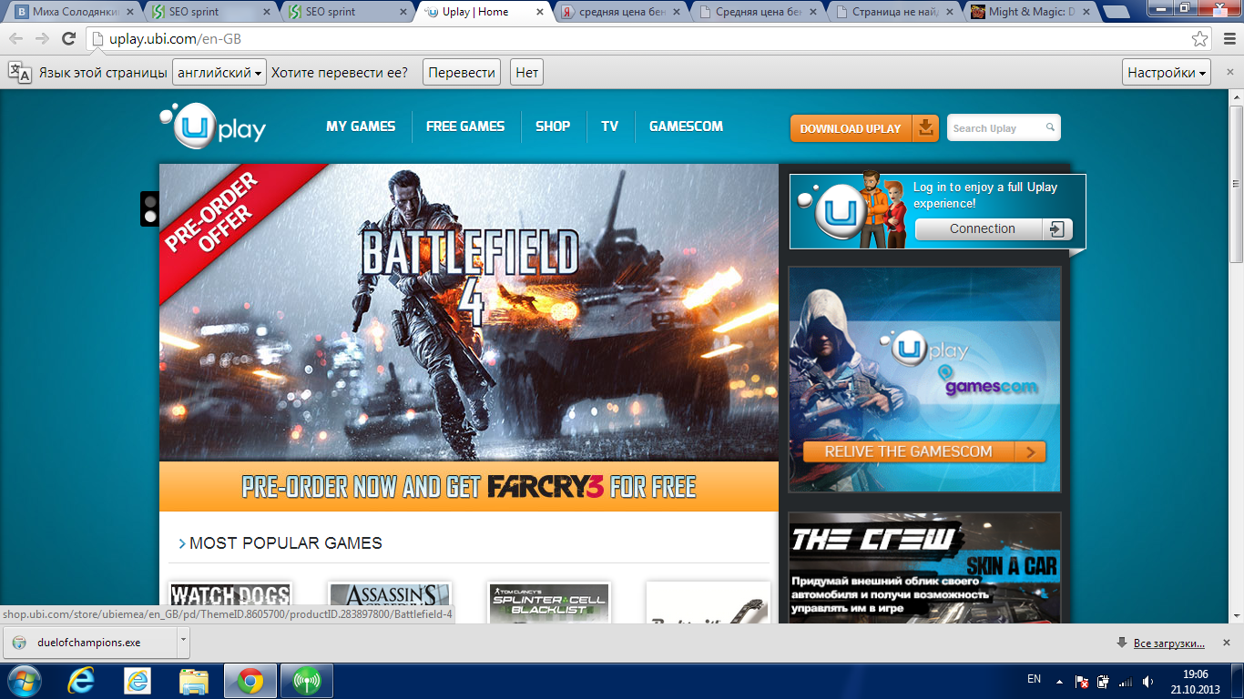This screenshot has height=699, width=1244.
Task: Click the DOWNLOAD UPLAY button
Action: pyautogui.click(x=864, y=128)
